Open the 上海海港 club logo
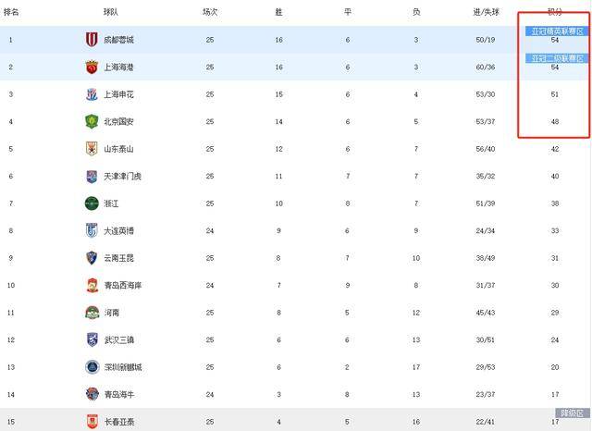The width and height of the screenshot is (592, 431). (x=92, y=68)
